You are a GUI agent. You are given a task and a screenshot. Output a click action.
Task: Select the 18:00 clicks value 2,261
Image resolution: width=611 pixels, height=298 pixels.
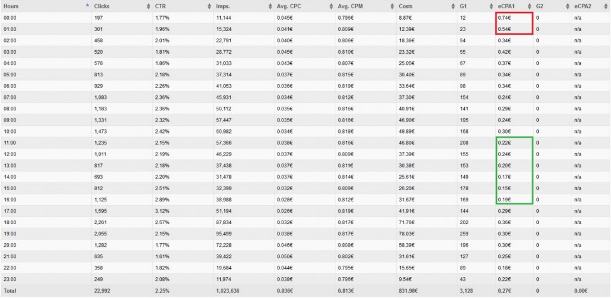tap(100, 222)
